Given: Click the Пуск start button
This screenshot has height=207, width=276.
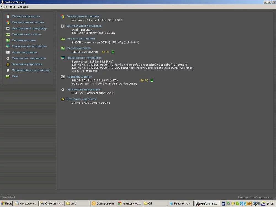Looking at the screenshot, I should (7, 204).
